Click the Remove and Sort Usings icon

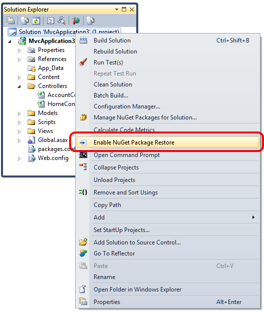[83, 192]
